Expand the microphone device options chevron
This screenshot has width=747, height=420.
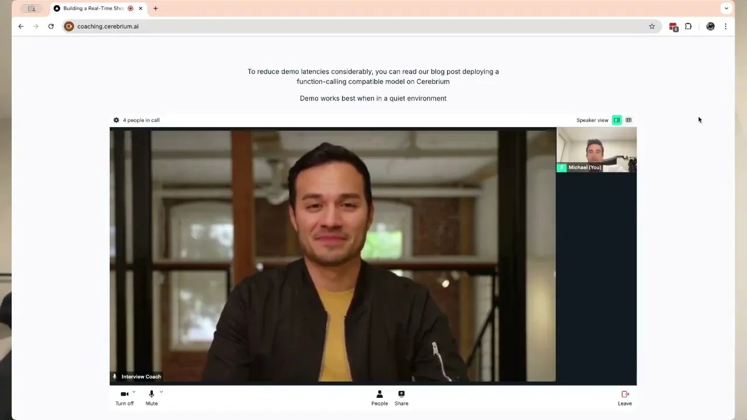161,392
